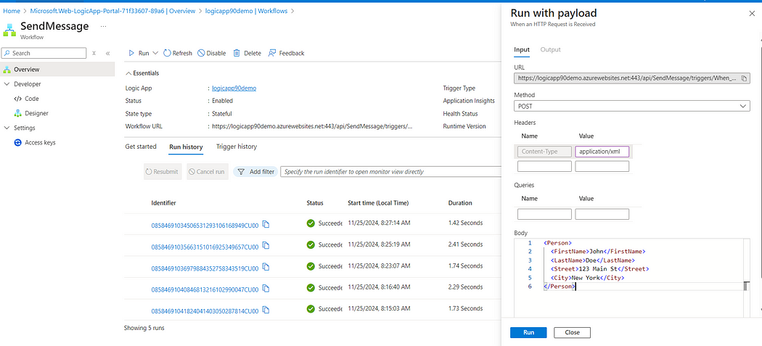
Task: Click the Run play icon in toolbar
Action: coord(131,53)
